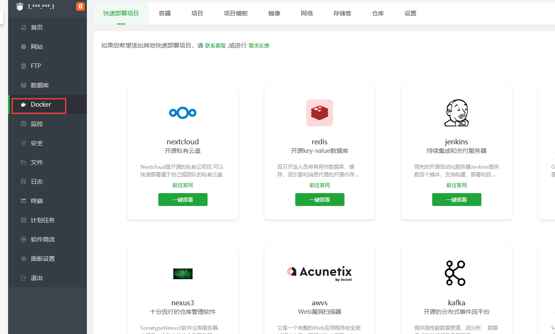
Task: Click the panel logo next to server IP
Action: coord(19,6)
